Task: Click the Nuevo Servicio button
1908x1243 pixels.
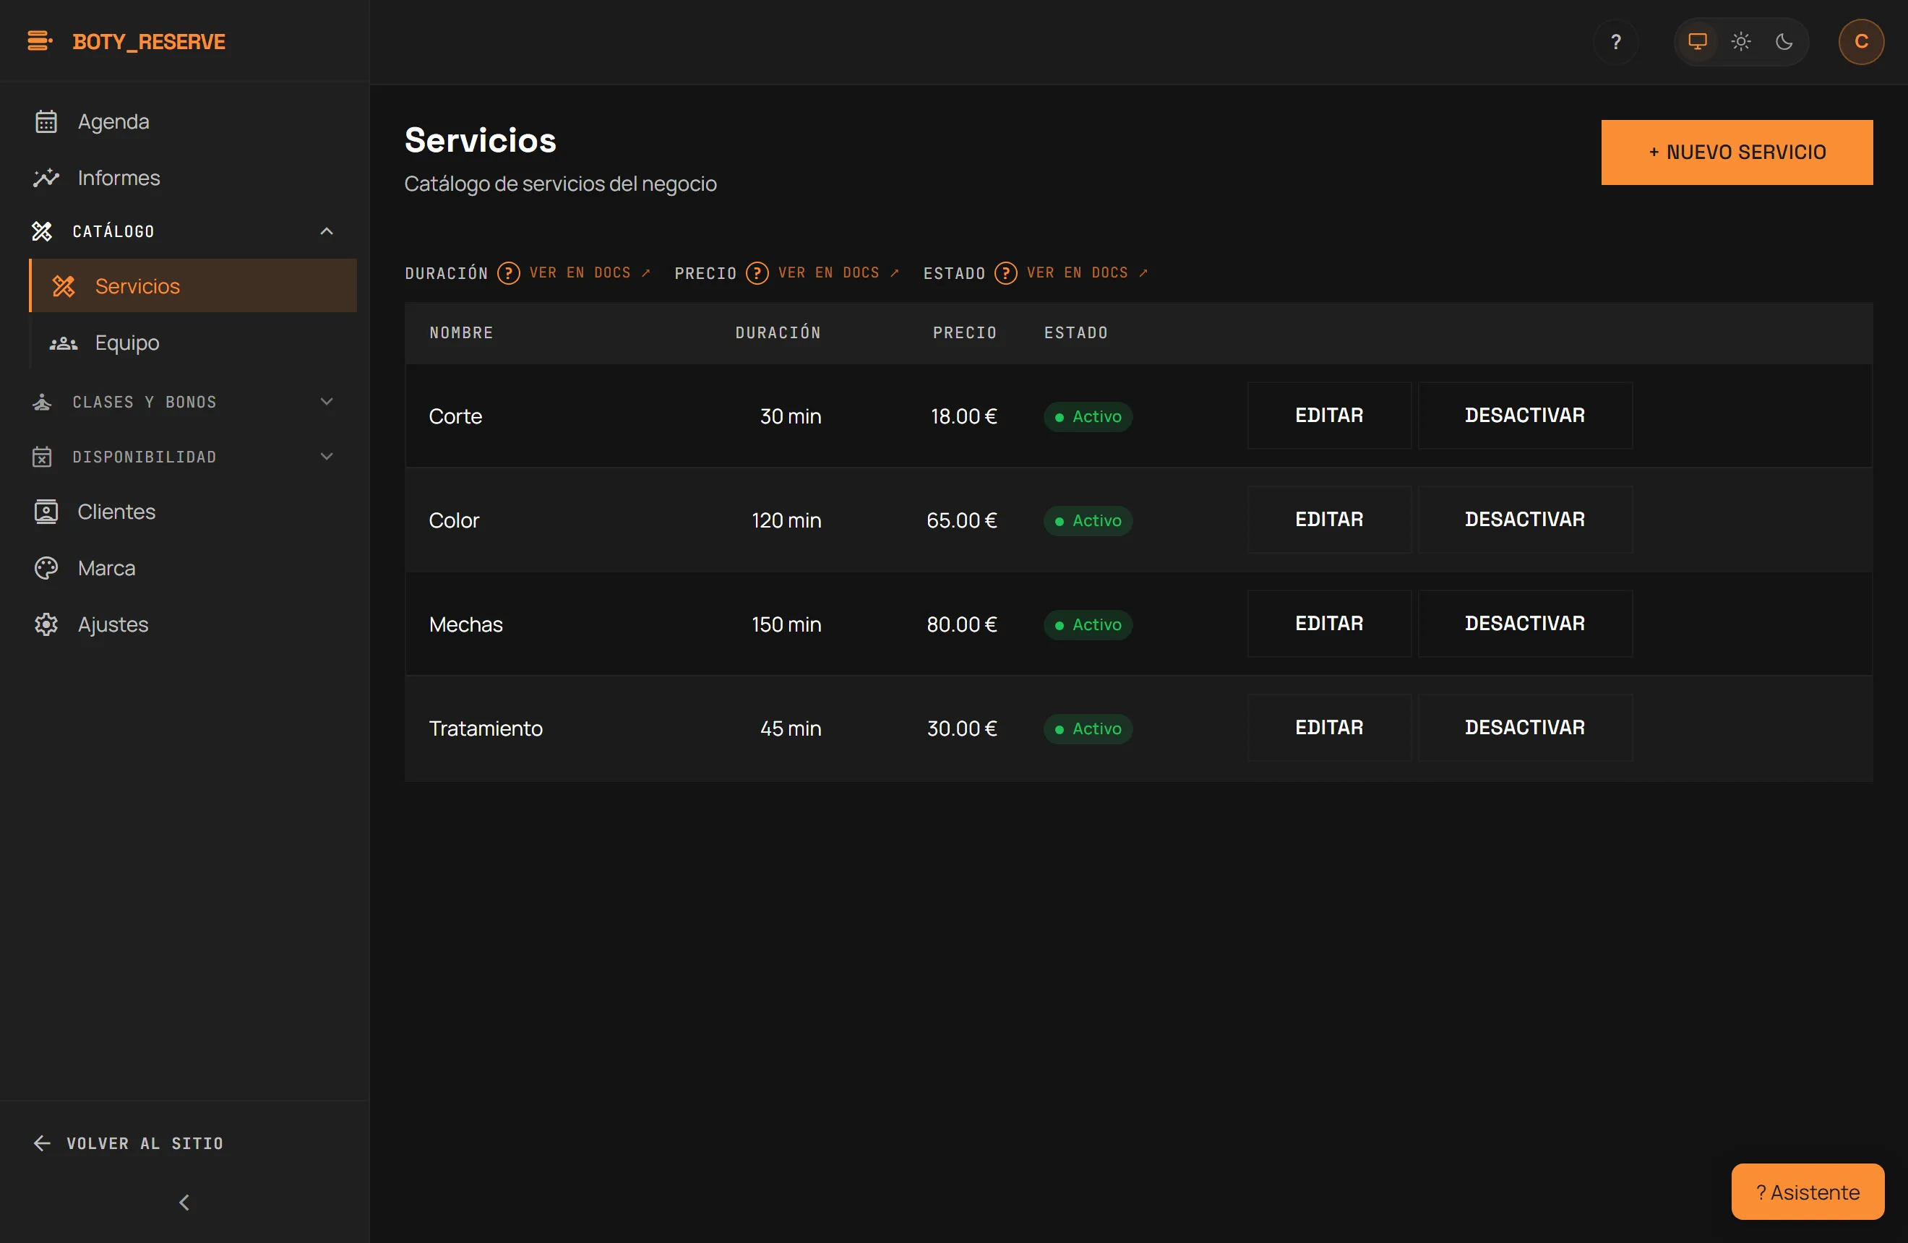Action: (1737, 152)
